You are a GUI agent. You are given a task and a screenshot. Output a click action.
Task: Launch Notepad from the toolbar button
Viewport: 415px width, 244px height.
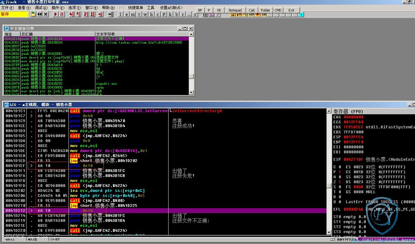click(235, 10)
